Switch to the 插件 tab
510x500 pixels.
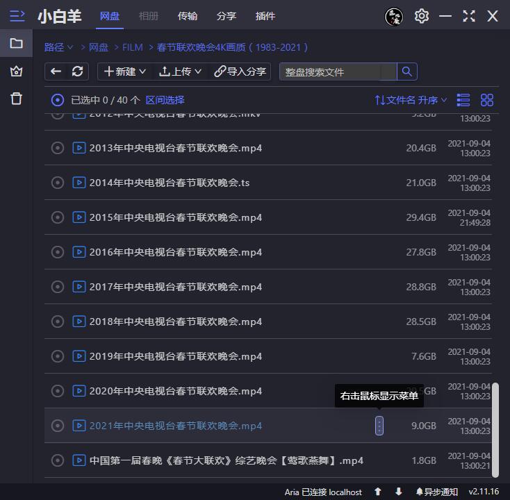tap(265, 16)
